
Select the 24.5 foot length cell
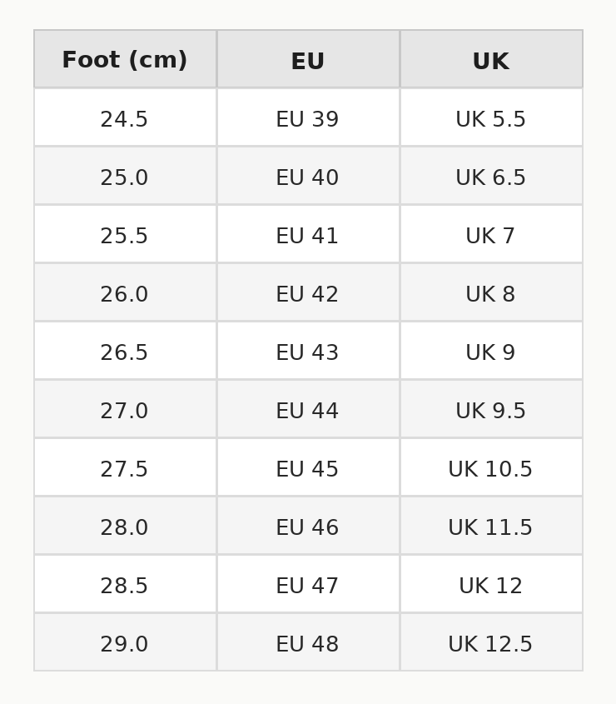pyautogui.click(x=124, y=120)
